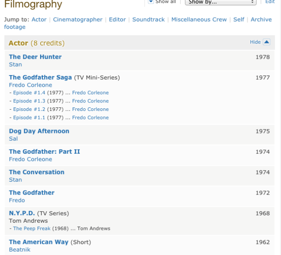Click the Show all arrow icon

coord(151,2)
